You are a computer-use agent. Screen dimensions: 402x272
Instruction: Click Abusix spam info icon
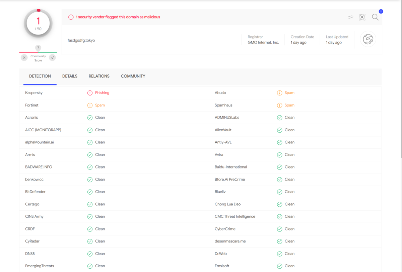(x=279, y=93)
